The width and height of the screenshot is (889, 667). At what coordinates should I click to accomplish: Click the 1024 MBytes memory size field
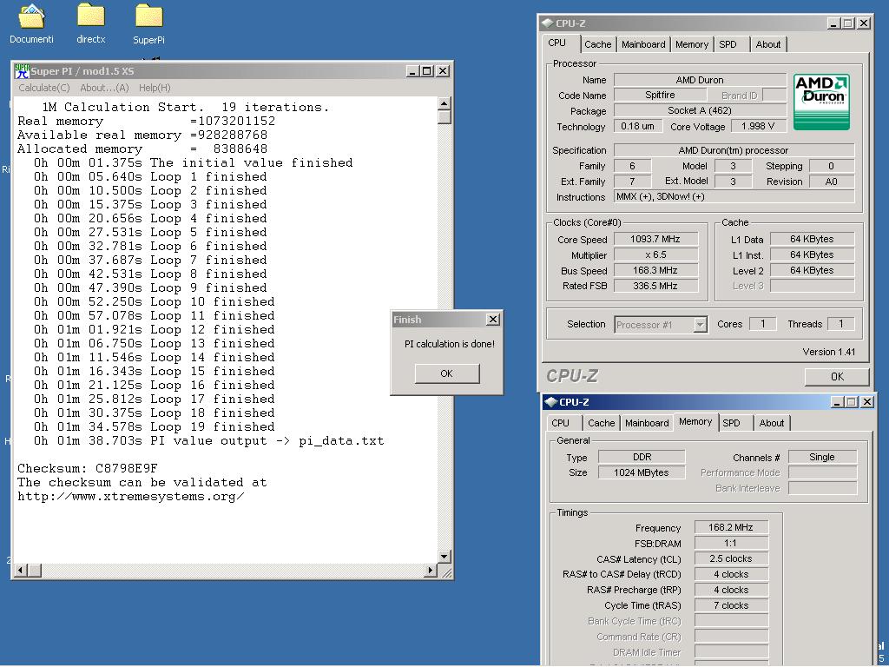point(642,472)
